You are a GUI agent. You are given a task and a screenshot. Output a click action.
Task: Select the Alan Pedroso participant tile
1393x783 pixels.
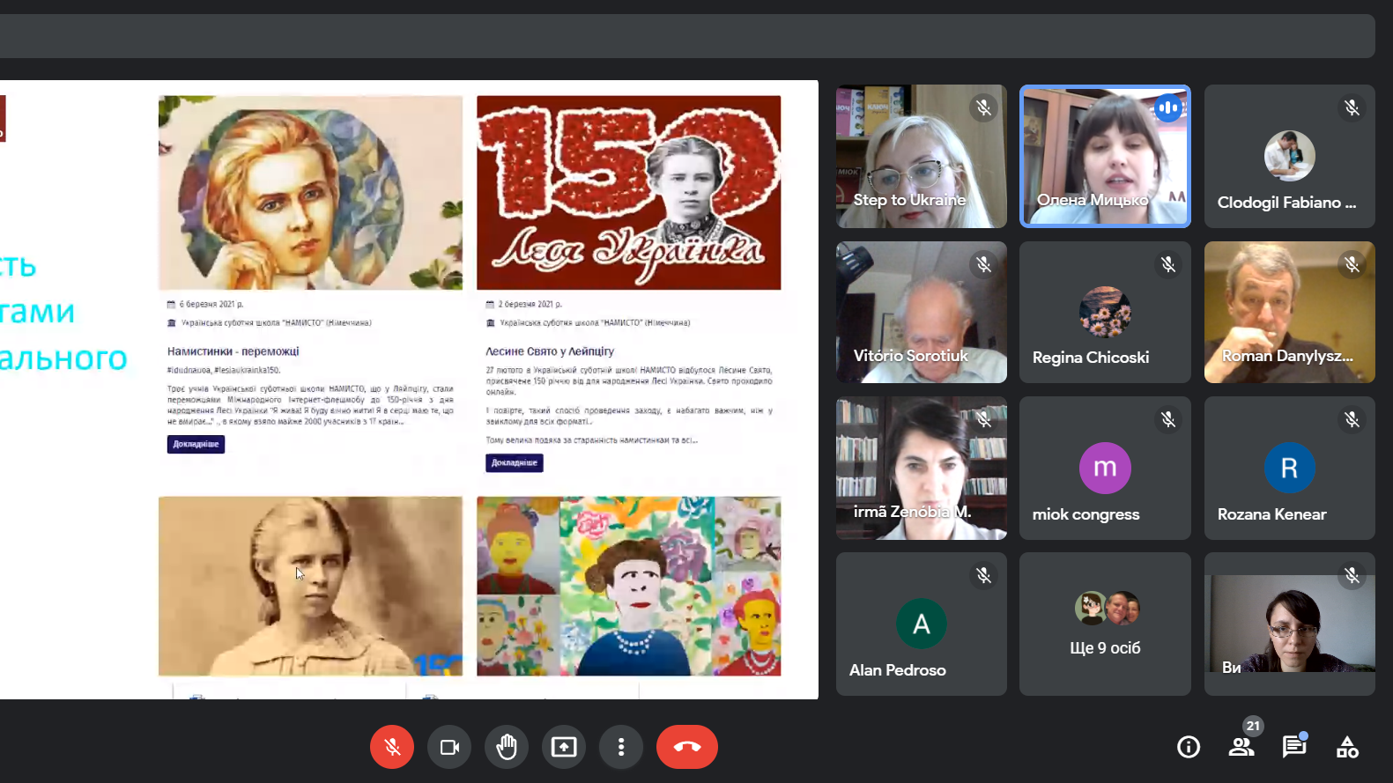coord(921,624)
